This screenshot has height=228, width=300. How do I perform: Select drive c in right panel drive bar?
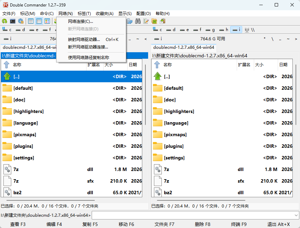point(157,30)
